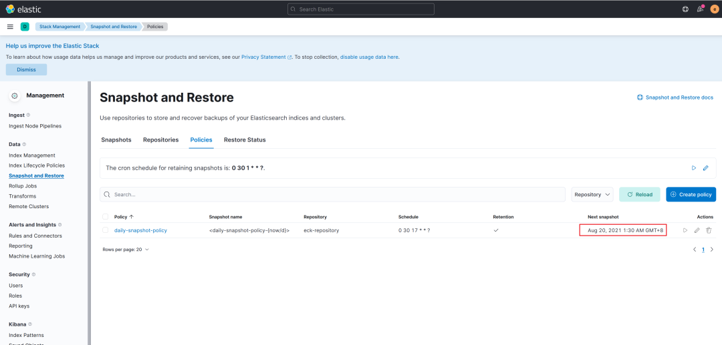Click the green D space avatar
722x345 pixels.
25,27
